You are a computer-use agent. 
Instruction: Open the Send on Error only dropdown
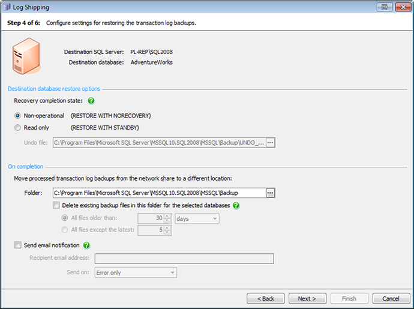point(136,272)
